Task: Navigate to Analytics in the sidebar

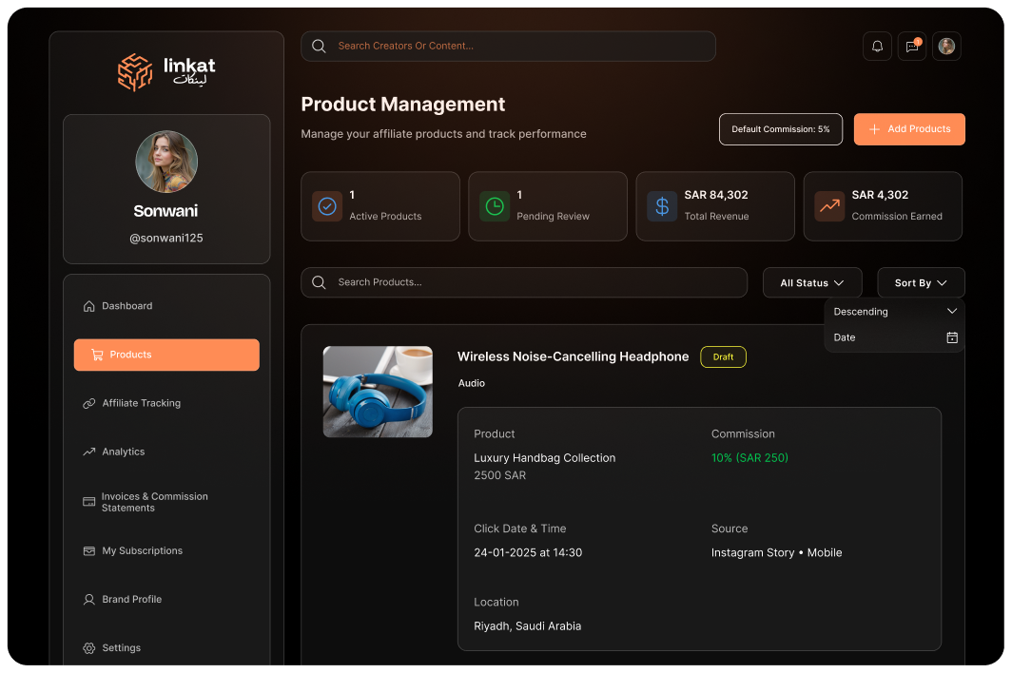Action: tap(124, 452)
